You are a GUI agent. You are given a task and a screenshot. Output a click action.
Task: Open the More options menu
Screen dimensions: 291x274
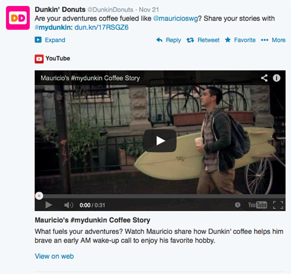tap(273, 40)
